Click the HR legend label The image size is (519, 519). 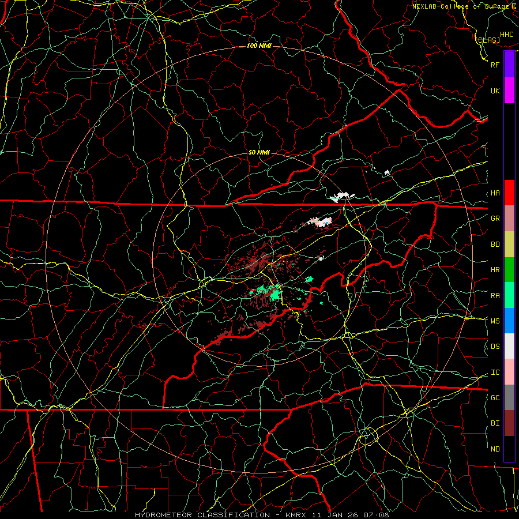tap(495, 270)
